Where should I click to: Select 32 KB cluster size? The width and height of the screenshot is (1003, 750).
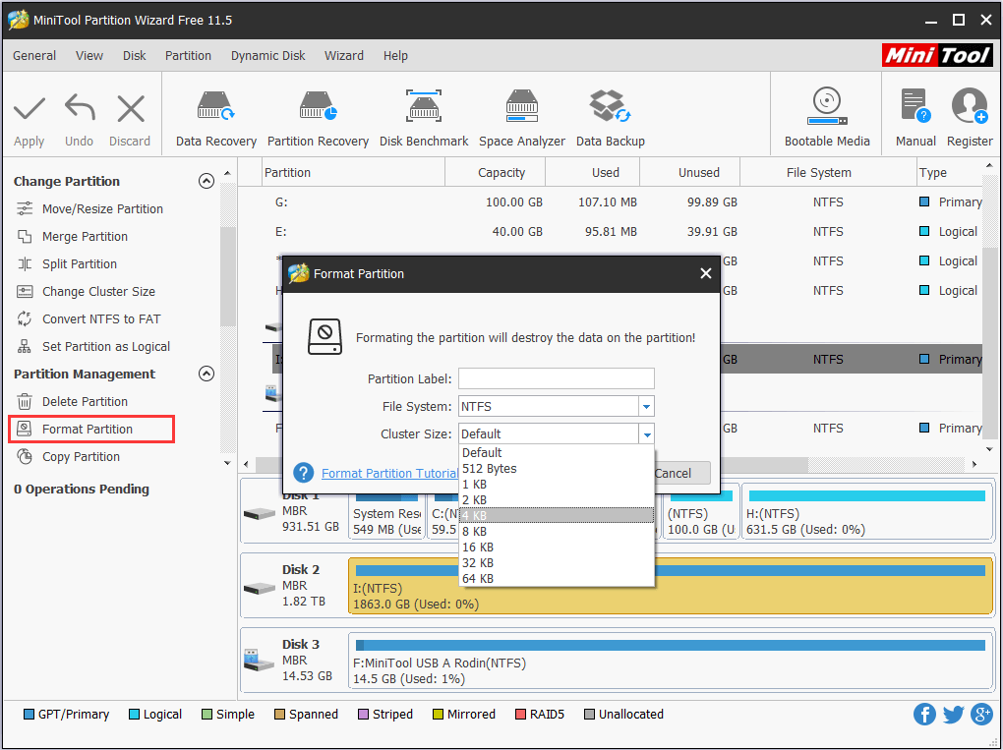point(557,562)
